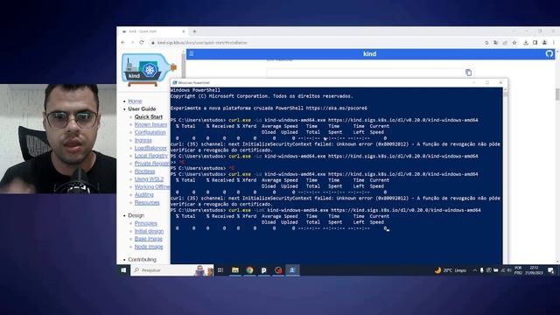Open the red round app on taskbar

point(278,270)
